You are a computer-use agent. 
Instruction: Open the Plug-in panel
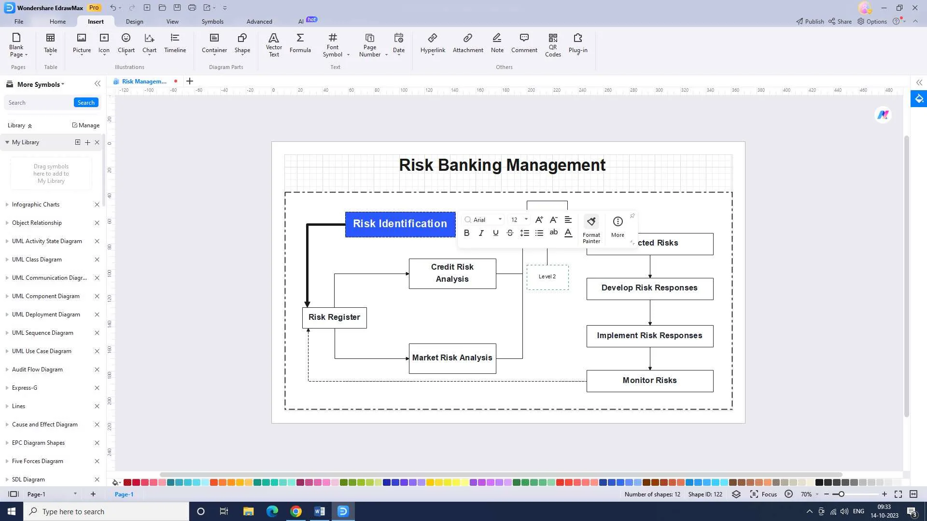pyautogui.click(x=577, y=42)
